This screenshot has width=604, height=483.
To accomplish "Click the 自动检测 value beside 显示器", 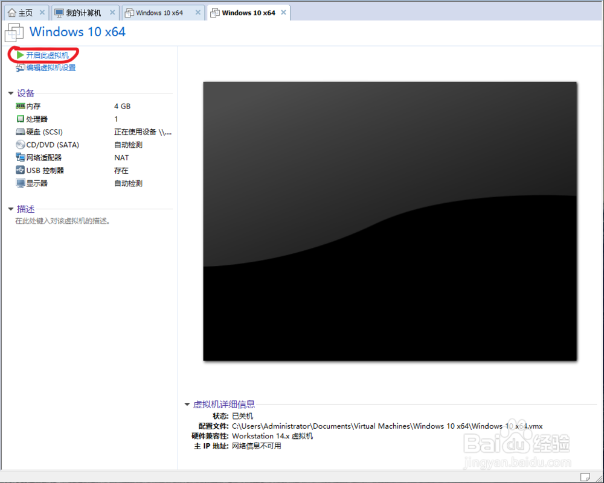I will [128, 183].
